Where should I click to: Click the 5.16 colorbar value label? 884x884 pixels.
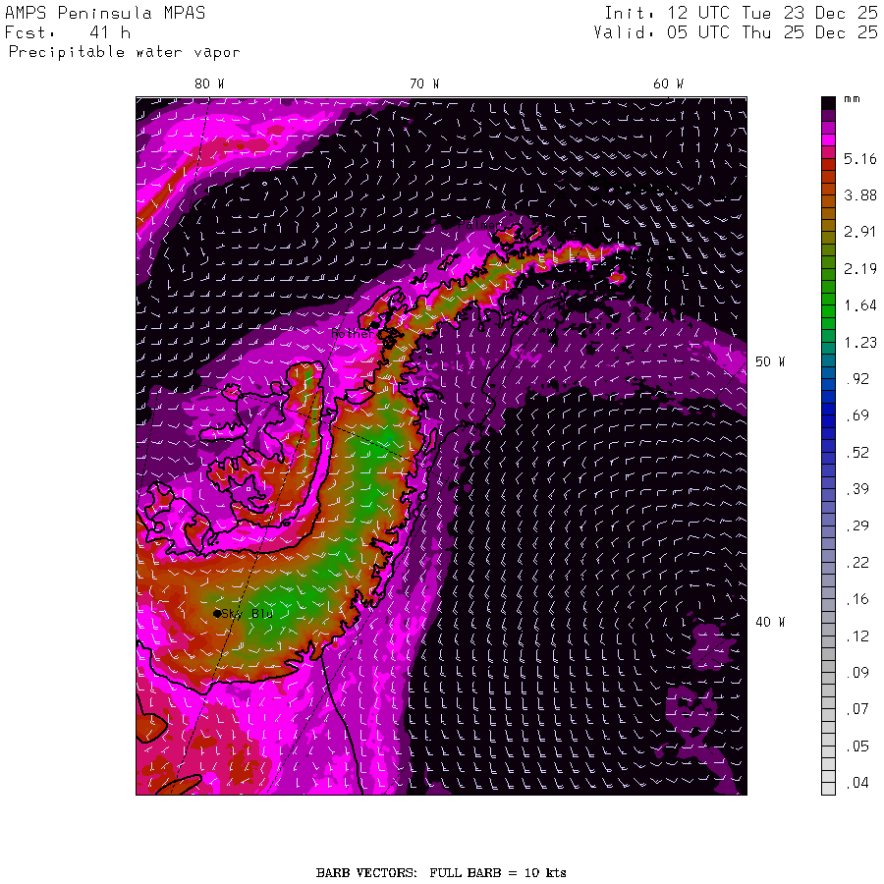860,159
